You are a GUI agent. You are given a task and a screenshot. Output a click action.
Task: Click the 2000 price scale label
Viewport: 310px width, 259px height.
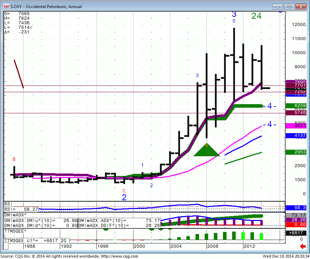click(300, 166)
